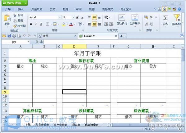Click the zoom slider in status bar
186x133 pixels.
pyautogui.click(x=166, y=129)
